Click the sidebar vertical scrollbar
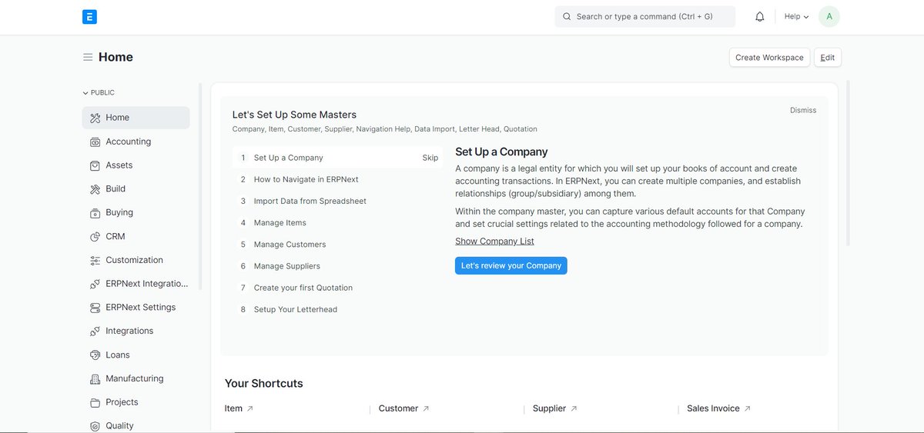This screenshot has height=433, width=924. (200, 187)
